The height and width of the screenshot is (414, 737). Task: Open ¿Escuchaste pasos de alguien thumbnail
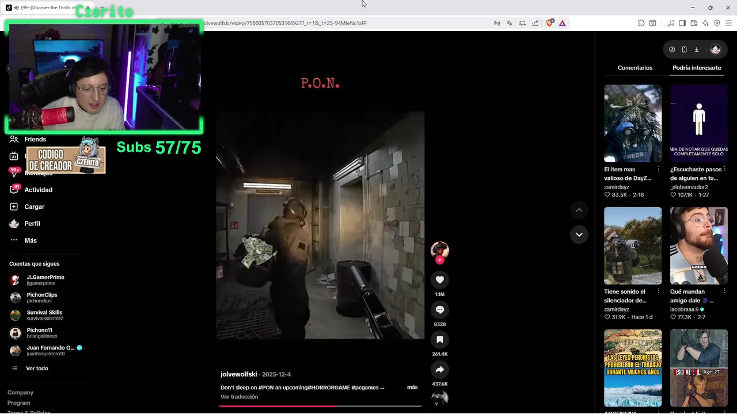[x=699, y=124]
